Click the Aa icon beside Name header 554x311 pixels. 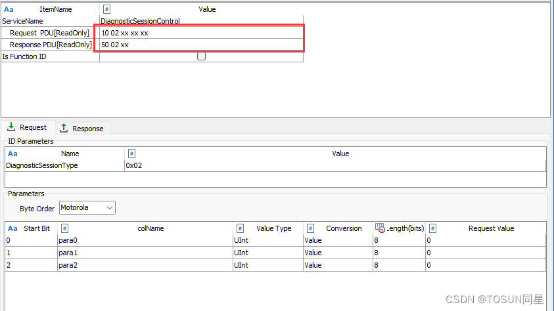[x=12, y=154]
